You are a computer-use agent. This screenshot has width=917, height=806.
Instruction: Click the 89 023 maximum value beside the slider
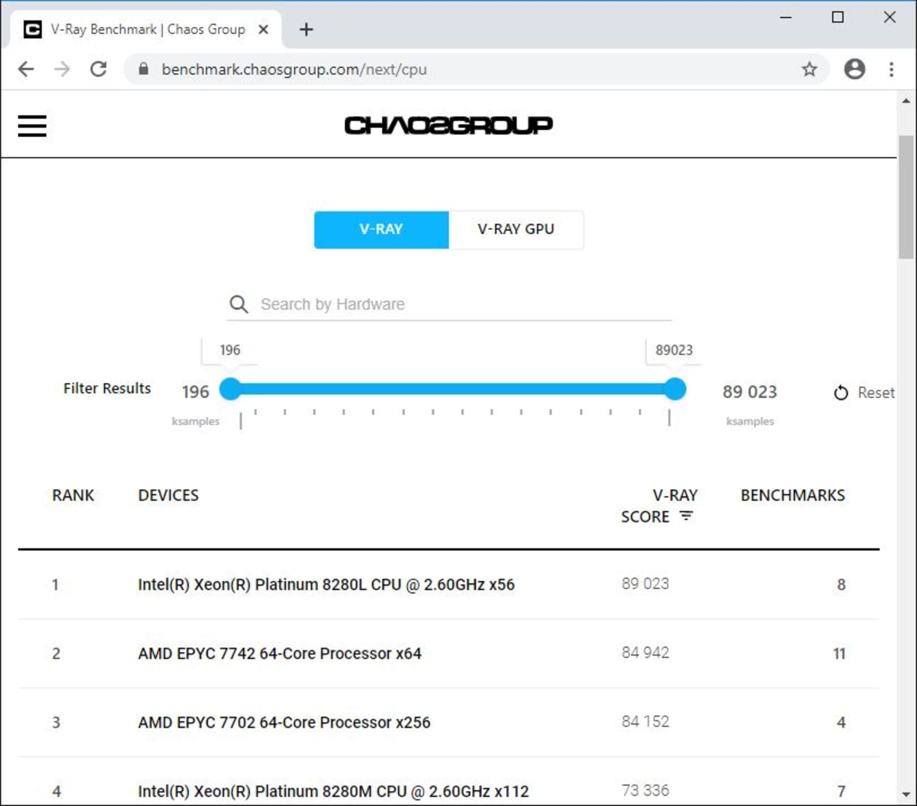click(749, 392)
